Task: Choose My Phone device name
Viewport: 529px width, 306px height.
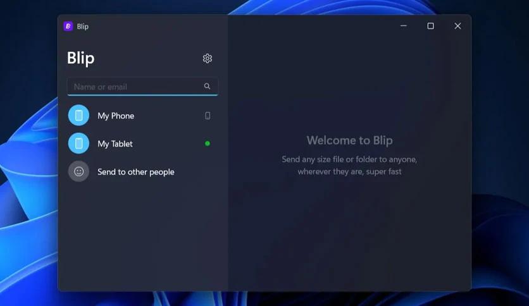Action: [116, 116]
